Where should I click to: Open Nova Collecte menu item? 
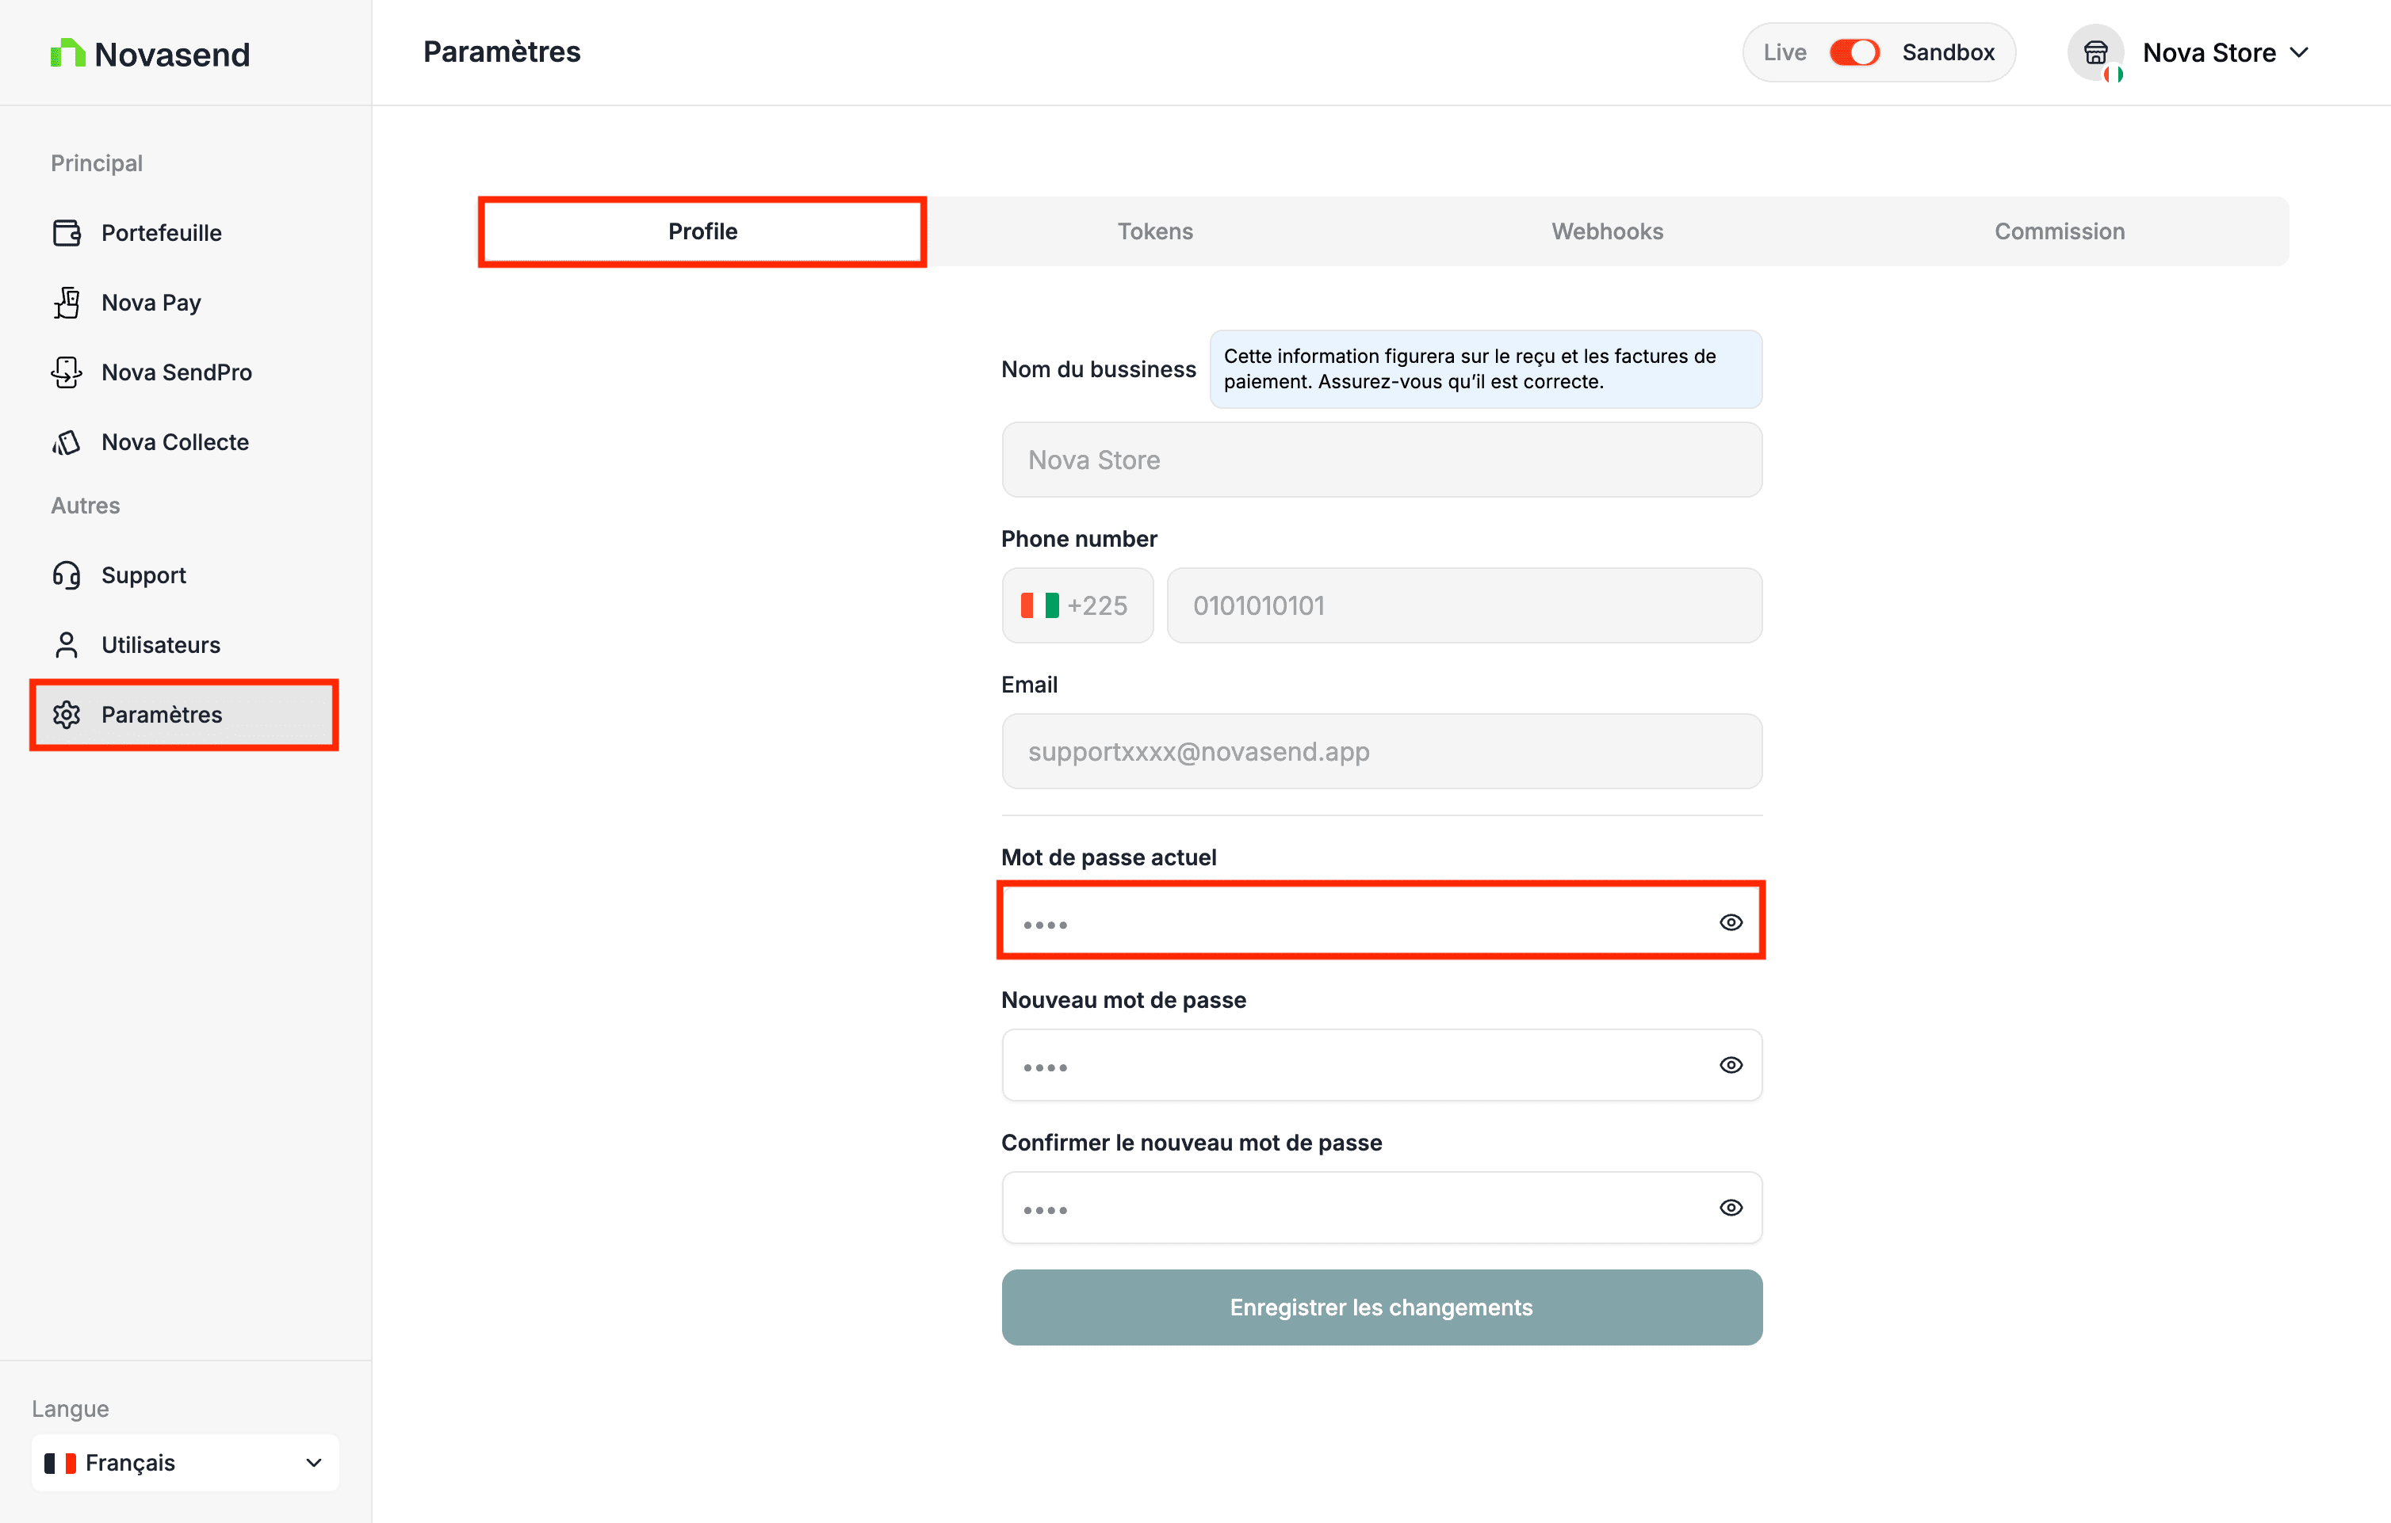point(185,441)
